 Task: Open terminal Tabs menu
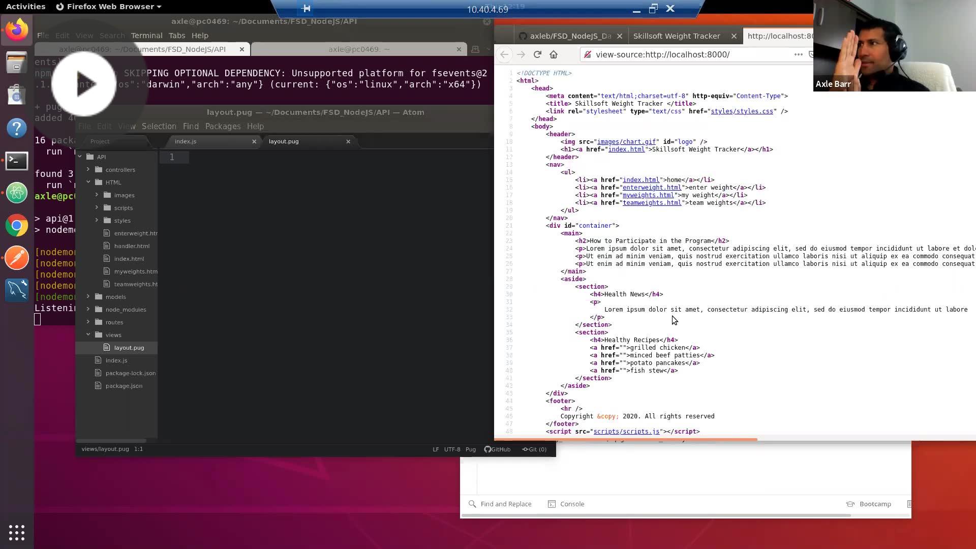pyautogui.click(x=177, y=36)
